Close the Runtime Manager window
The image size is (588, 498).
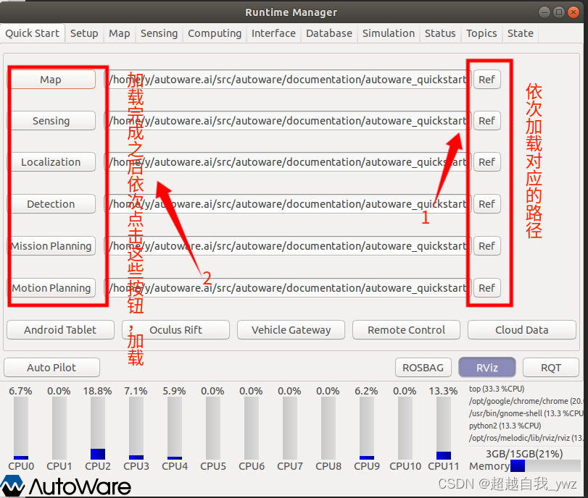[x=573, y=12]
